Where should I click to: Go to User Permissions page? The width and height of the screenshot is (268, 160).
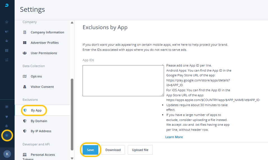click(44, 53)
